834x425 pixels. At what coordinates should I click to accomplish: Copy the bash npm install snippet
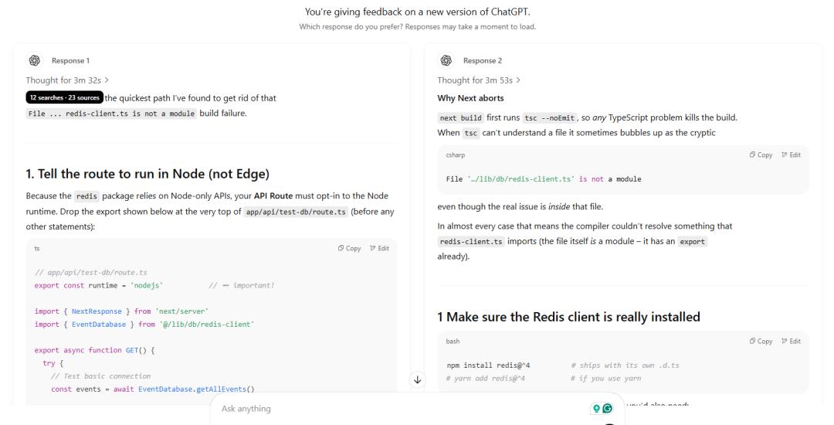pyautogui.click(x=761, y=341)
